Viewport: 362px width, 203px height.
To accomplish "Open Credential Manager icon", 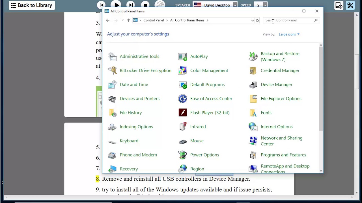I will 253,70.
